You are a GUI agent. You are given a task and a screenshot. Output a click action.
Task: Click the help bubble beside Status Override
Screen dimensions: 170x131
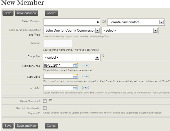pyautogui.click(x=50, y=100)
